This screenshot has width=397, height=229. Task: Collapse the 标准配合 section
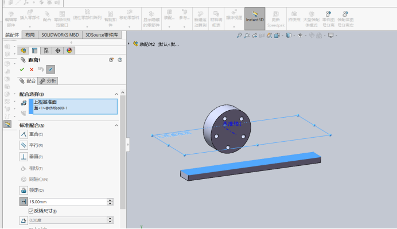click(x=116, y=125)
